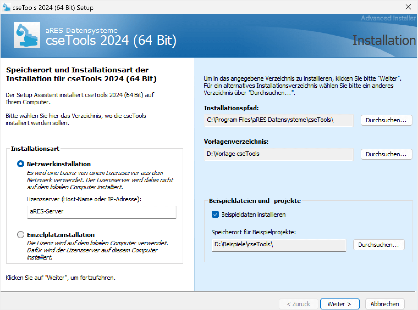418x310 pixels.
Task: Choose the Einzelplatzinstallation radio option
Action: point(21,235)
